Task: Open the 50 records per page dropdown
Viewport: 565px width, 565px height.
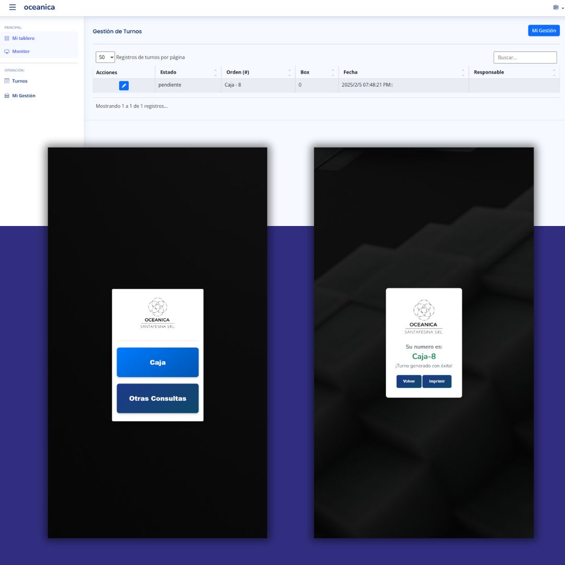Action: click(x=105, y=58)
